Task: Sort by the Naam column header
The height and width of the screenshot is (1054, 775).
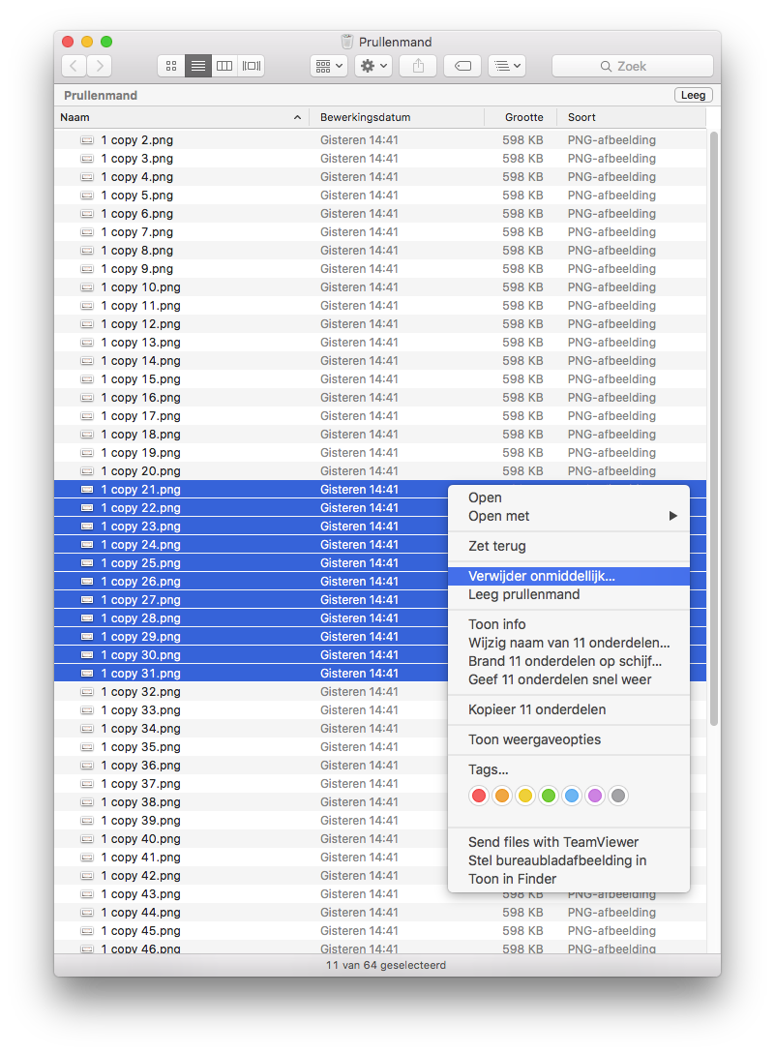Action: tap(182, 117)
